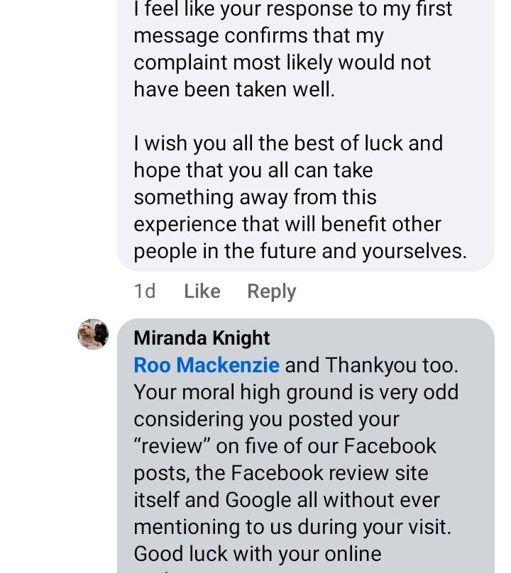Click the line "Good luck with your online"
The image size is (511, 573).
[258, 554]
